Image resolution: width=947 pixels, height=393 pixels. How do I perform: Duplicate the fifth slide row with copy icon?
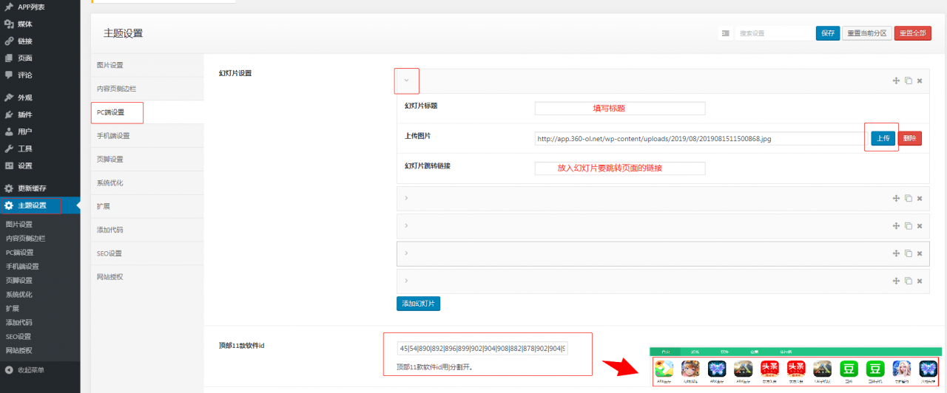coord(908,281)
